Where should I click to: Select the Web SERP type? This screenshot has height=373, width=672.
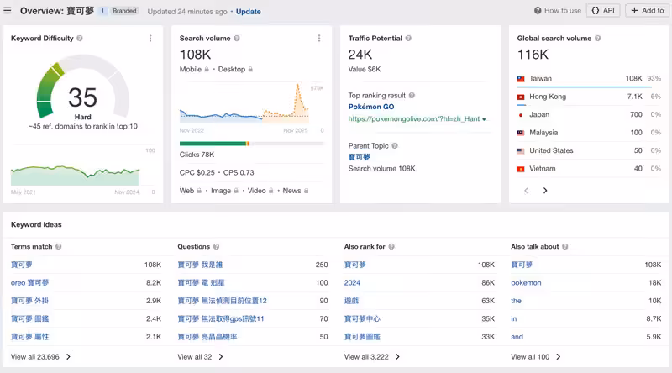coord(186,191)
